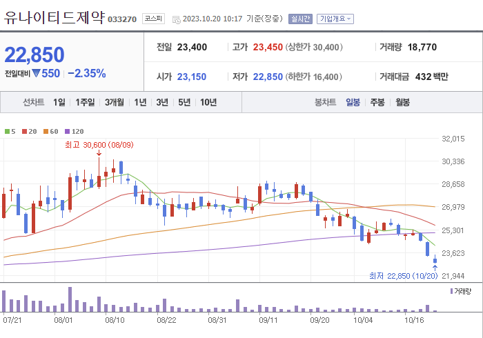Click the last blue candle on 10/20

[x=435, y=259]
